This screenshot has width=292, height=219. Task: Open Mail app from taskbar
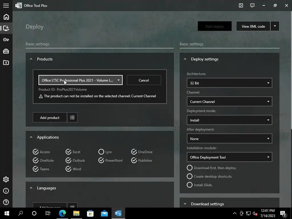pos(104,213)
